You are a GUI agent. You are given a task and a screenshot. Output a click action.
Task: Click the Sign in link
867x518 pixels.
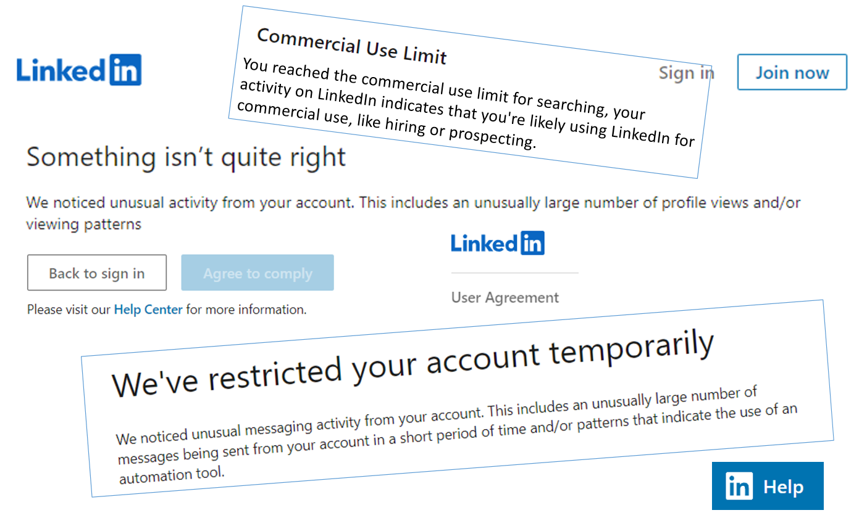(686, 73)
